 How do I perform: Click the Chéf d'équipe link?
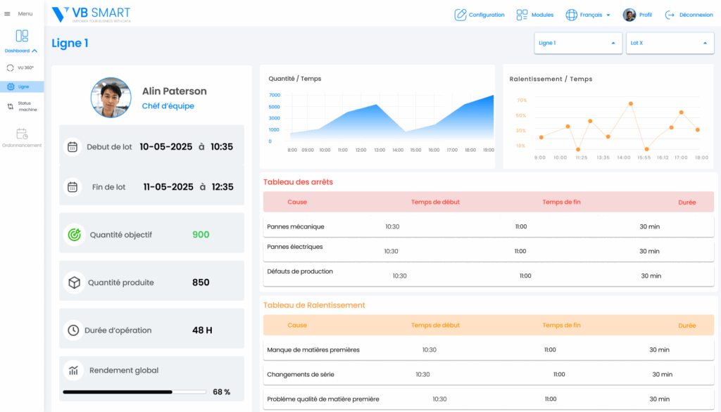click(168, 106)
